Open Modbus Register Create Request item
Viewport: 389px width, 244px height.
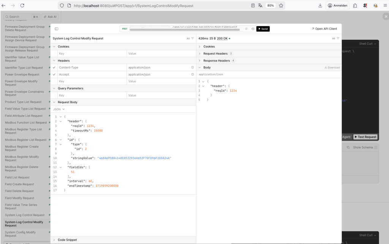pos(22,148)
